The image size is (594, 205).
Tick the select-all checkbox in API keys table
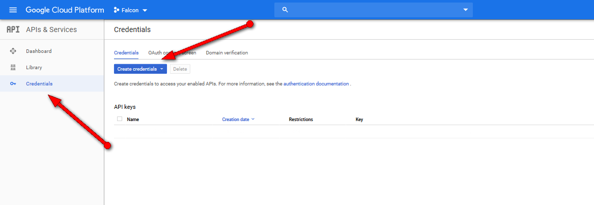[120, 119]
